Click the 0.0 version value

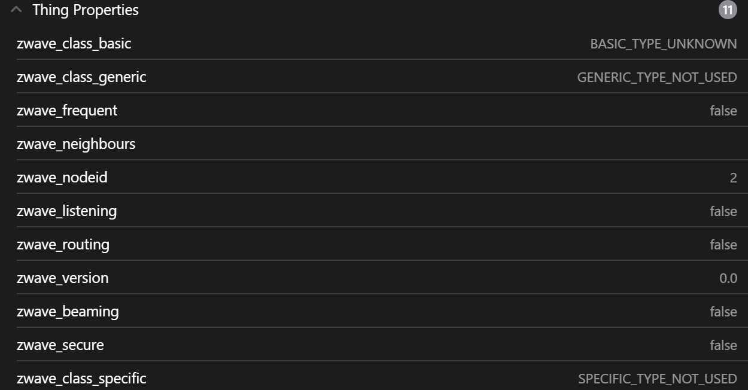click(x=728, y=278)
